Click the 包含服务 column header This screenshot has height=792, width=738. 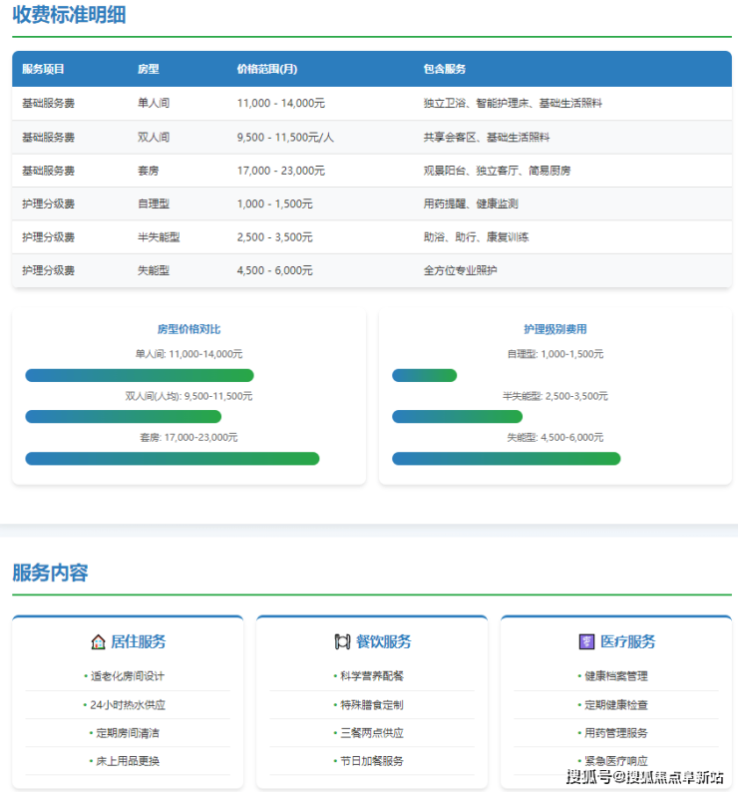pos(444,69)
